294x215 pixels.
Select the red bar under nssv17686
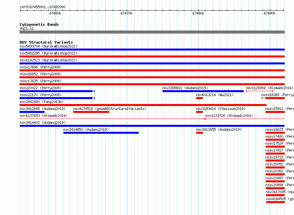point(152,70)
